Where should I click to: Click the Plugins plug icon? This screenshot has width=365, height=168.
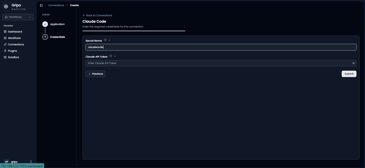pos(5,51)
